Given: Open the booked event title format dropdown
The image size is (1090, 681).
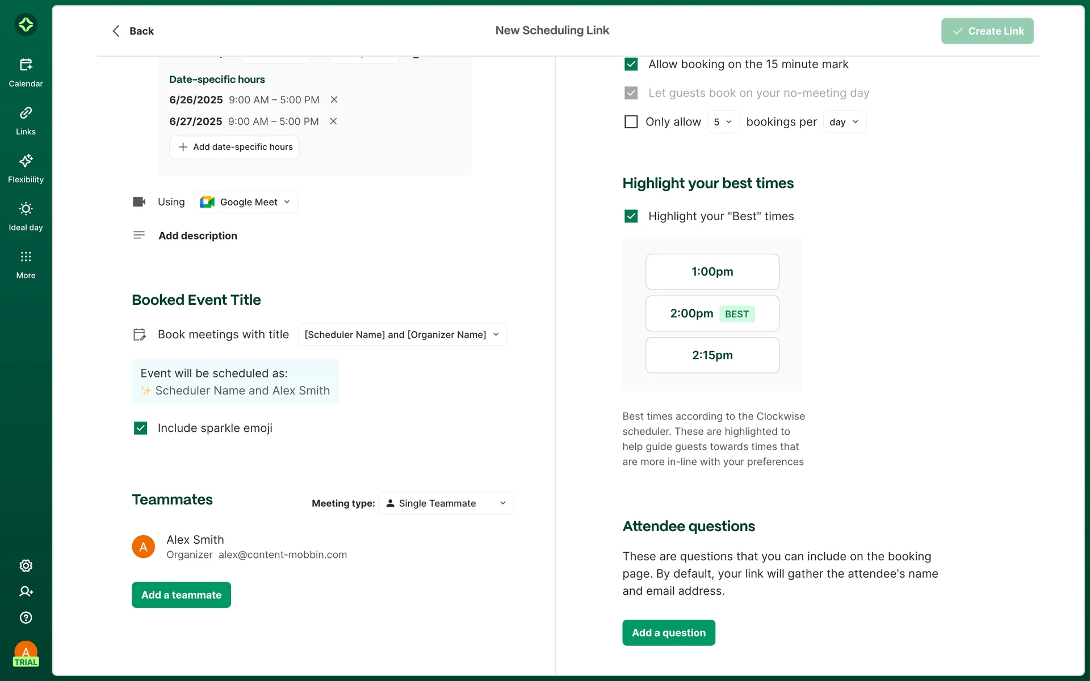Looking at the screenshot, I should click(x=402, y=335).
